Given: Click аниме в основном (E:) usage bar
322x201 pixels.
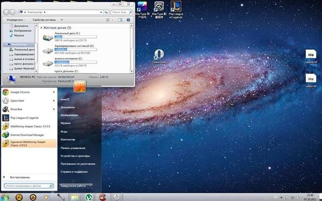Looking at the screenshot, I should [x=76, y=62].
